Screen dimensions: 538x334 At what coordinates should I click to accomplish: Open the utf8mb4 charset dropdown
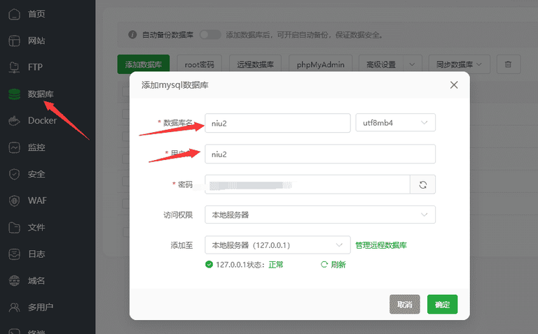396,123
